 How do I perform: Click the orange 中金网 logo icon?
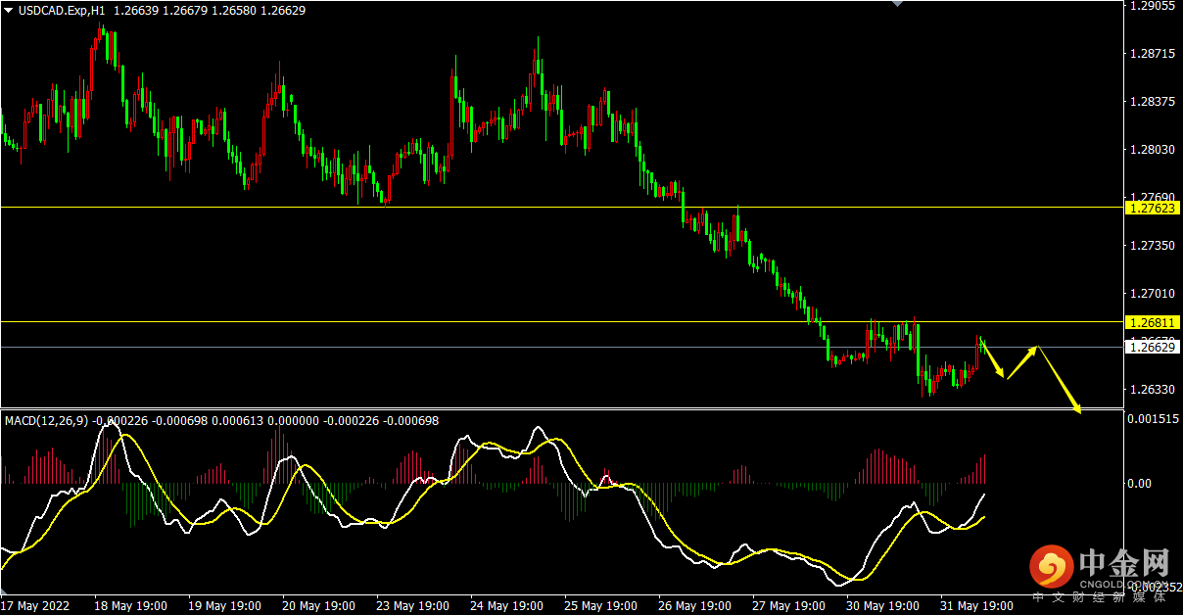pos(1049,566)
